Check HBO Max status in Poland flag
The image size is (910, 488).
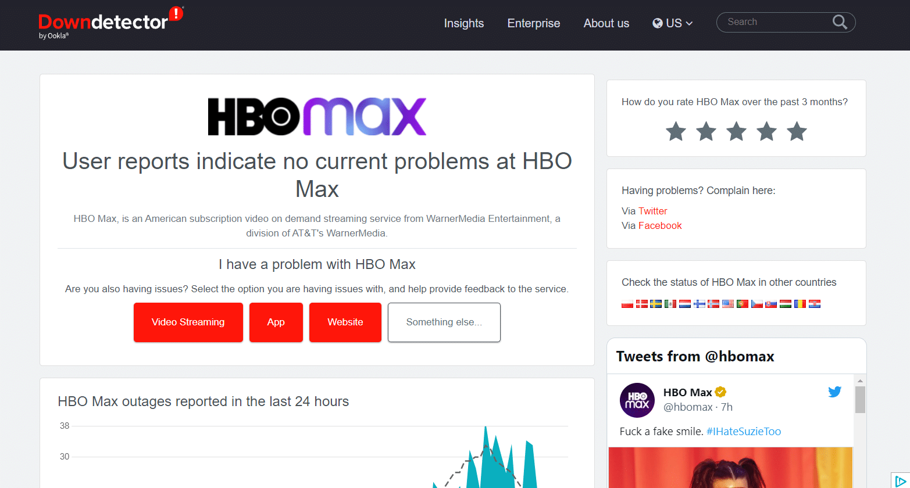[627, 303]
